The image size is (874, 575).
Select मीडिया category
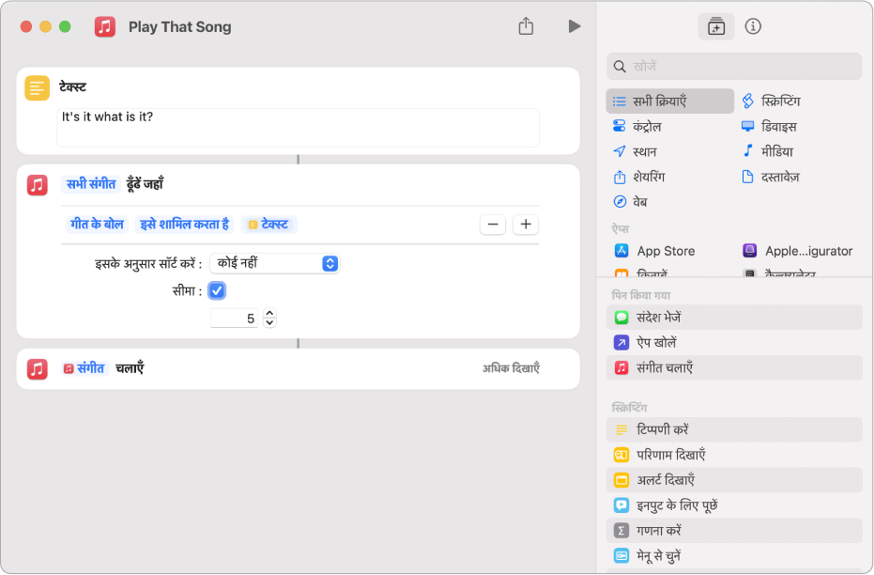click(768, 151)
